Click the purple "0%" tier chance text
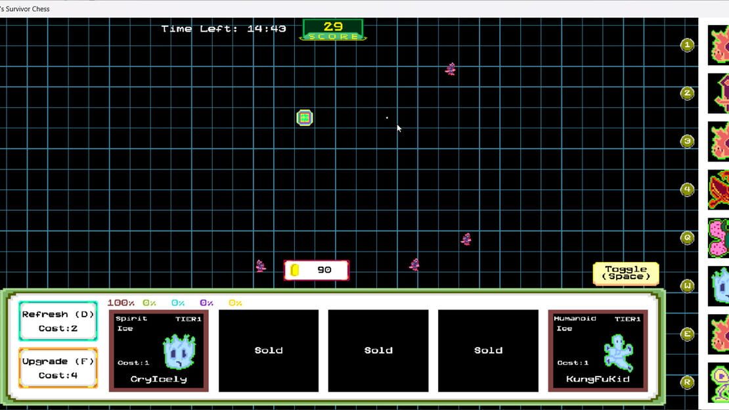Screen dimensions: 729x410 coord(206,302)
